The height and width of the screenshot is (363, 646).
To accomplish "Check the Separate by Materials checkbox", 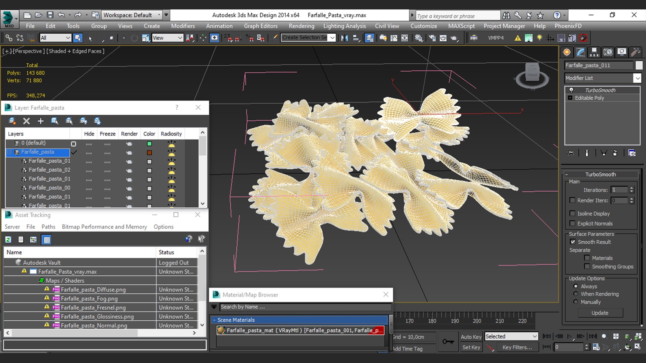I will (x=587, y=258).
